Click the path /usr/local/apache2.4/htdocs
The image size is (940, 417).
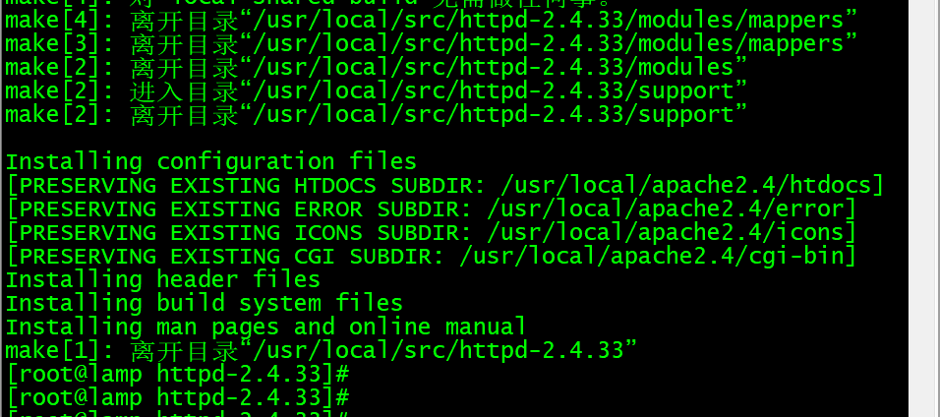(685, 186)
